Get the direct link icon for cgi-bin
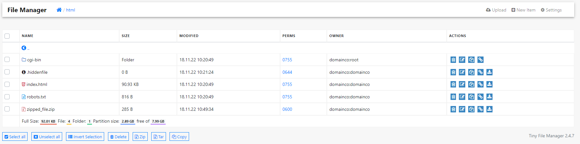Screen dimensions: 580x144 (x=480, y=60)
